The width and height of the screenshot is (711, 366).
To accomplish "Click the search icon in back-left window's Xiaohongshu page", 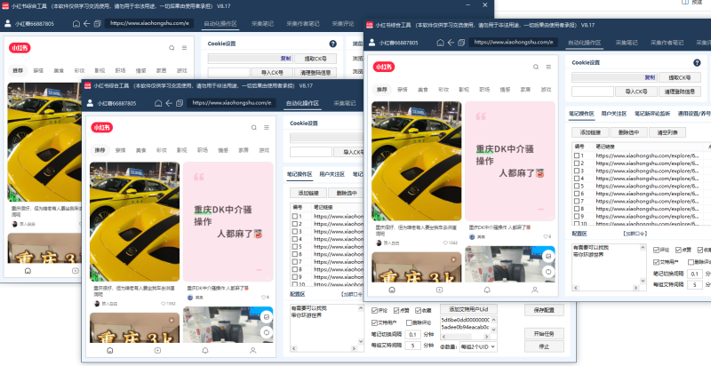I will (172, 48).
